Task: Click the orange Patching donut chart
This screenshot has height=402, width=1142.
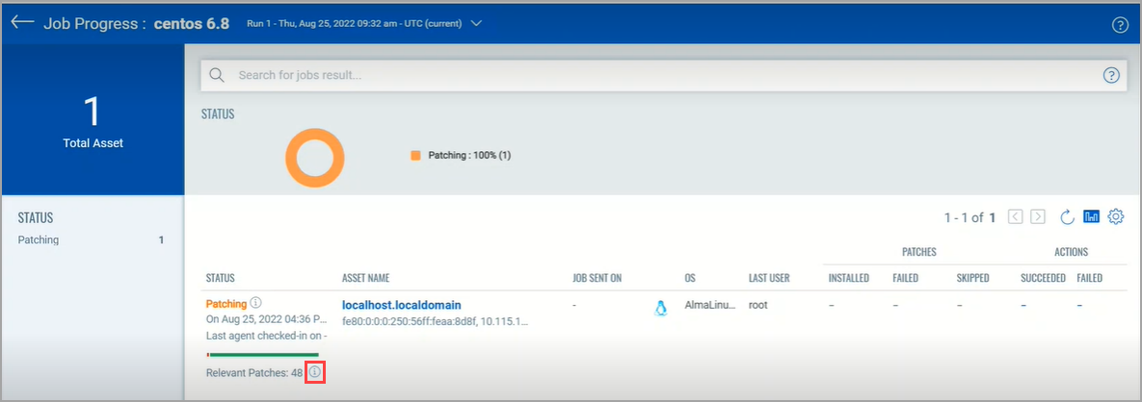Action: pos(314,158)
